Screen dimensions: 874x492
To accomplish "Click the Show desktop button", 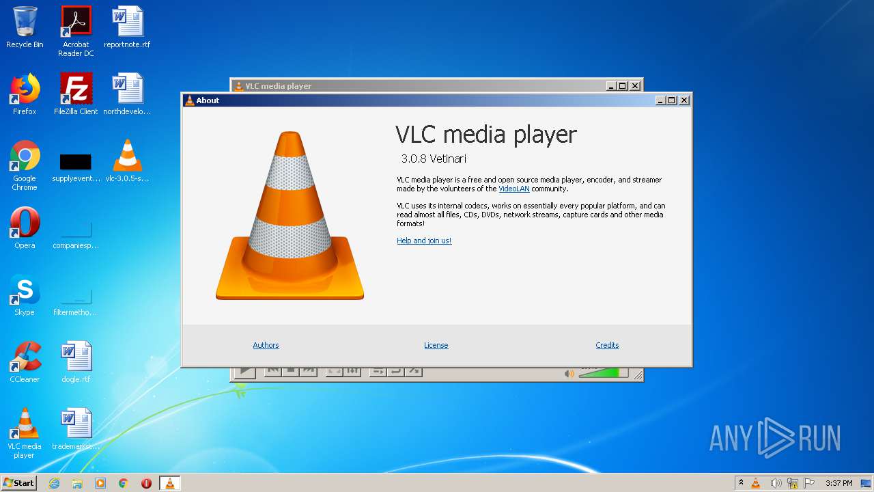I will click(x=867, y=483).
